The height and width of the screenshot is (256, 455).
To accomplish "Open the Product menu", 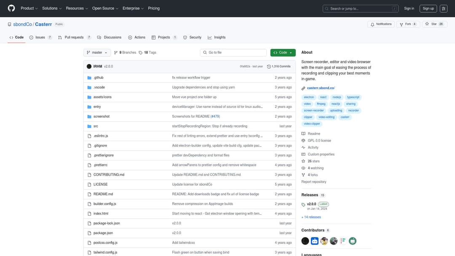I will pyautogui.click(x=29, y=8).
